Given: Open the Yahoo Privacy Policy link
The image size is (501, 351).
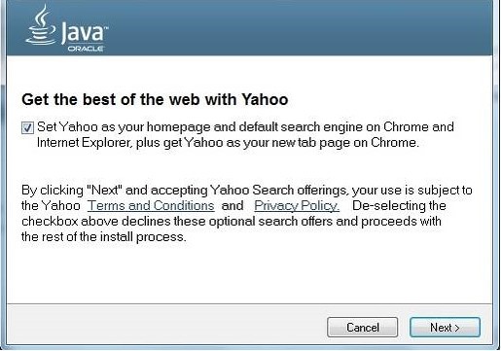Looking at the screenshot, I should point(297,205).
